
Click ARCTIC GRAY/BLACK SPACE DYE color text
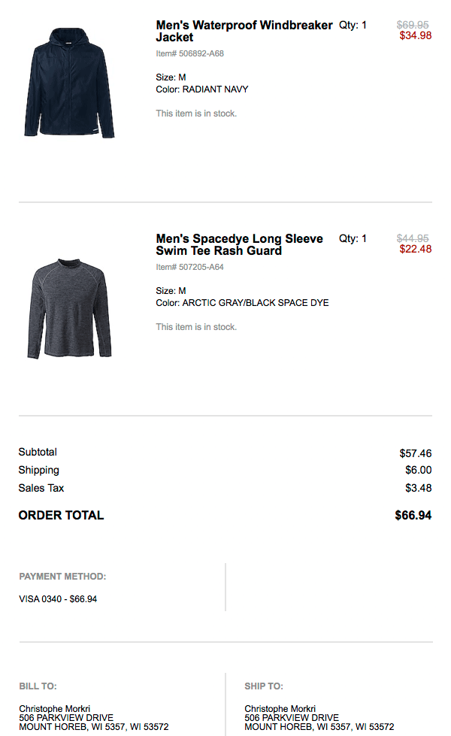[x=255, y=303]
